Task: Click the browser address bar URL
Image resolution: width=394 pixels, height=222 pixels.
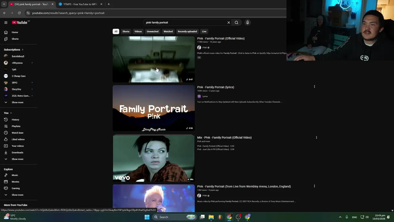Action: click(x=68, y=13)
